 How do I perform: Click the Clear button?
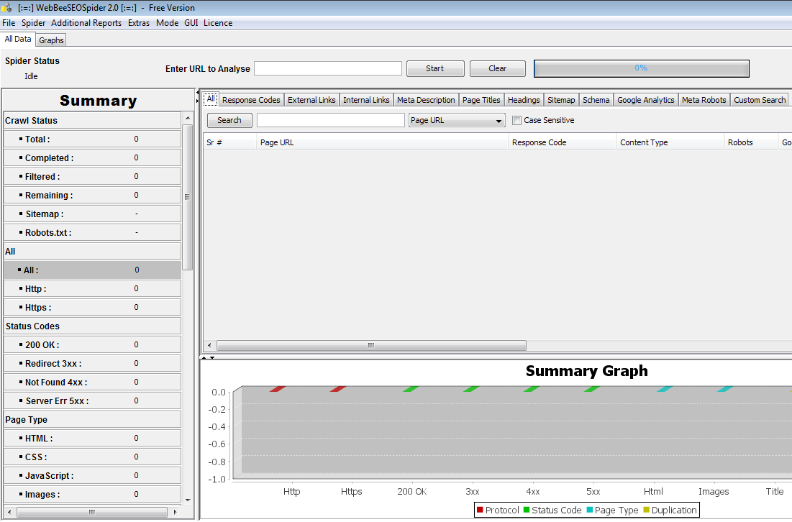coord(498,68)
